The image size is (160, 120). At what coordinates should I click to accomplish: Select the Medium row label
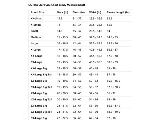pos(36,37)
